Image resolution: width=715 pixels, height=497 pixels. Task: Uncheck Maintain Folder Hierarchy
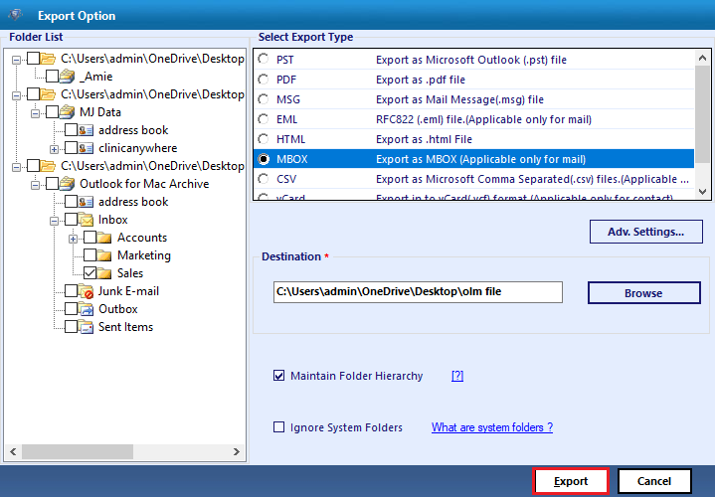tap(278, 376)
